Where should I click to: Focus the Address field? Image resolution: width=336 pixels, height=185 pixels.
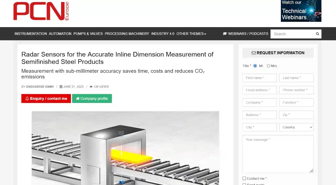tap(259, 115)
